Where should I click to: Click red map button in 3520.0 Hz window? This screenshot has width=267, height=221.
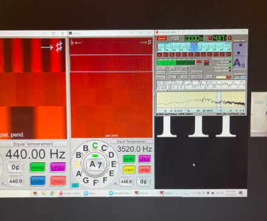145,169
